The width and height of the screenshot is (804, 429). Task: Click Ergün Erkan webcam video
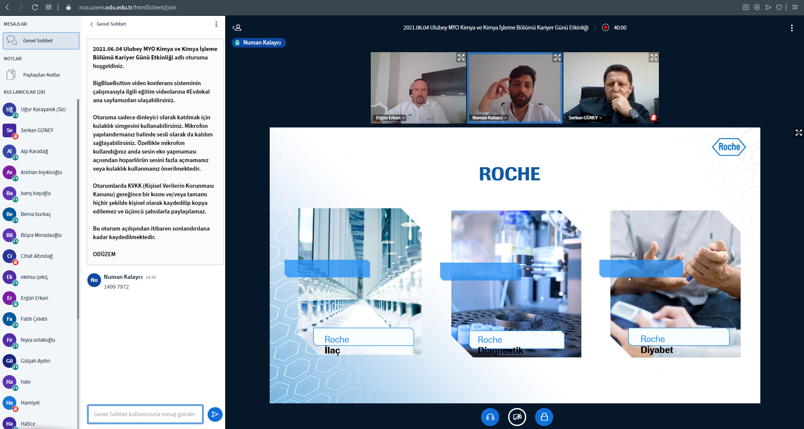[x=418, y=88]
